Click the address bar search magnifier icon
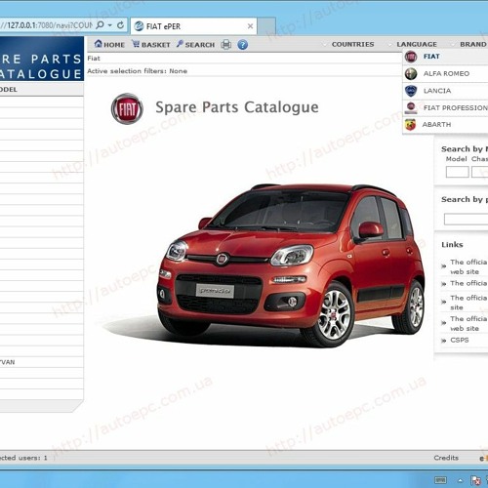This screenshot has height=488, width=488. [x=101, y=24]
